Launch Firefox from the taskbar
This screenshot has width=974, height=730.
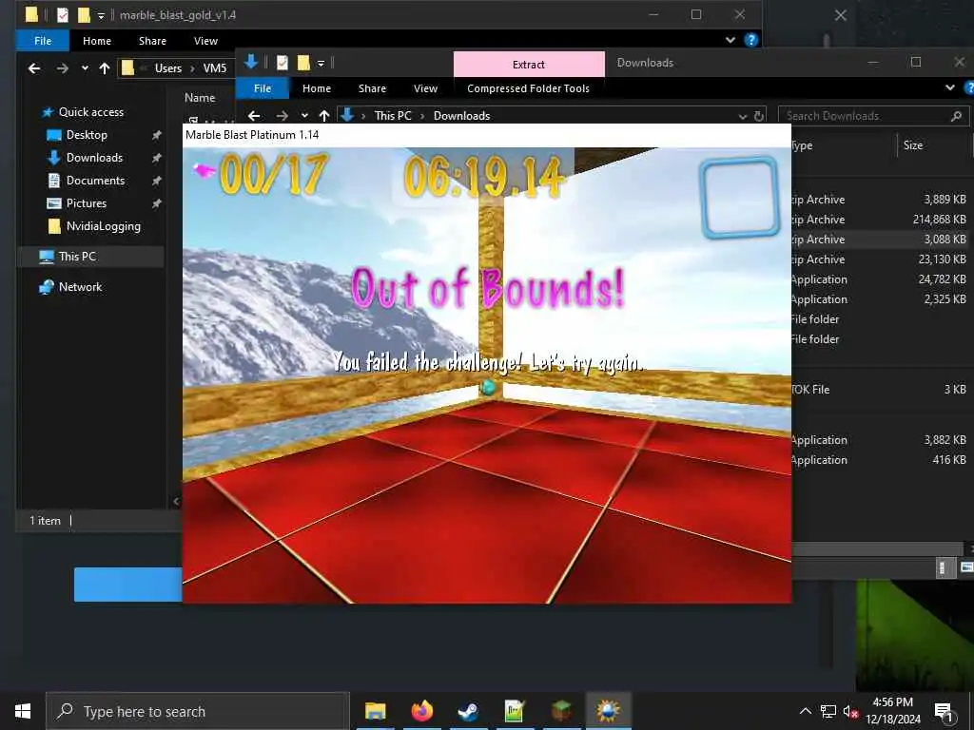[x=421, y=711]
